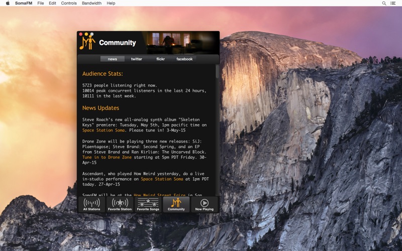402x251 pixels.
Task: Click the '5723 people listening right now' line
Action: click(120, 85)
